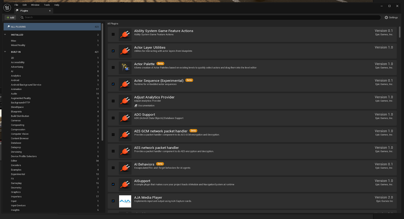Collapse the BUILT-IN category arrow

(x=5, y=52)
